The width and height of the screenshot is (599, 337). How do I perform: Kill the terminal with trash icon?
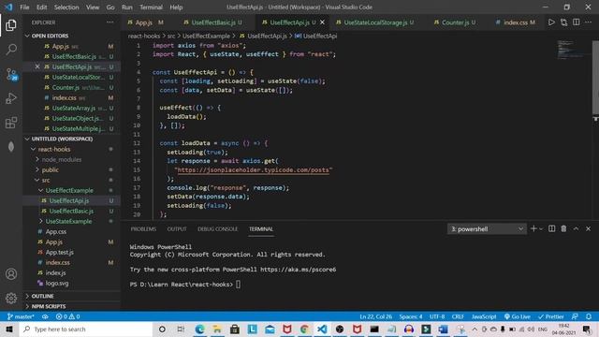click(563, 228)
